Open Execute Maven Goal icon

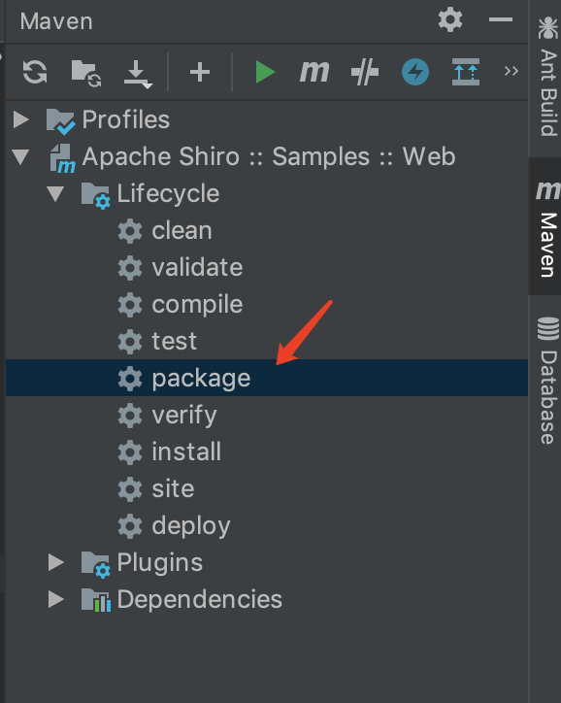click(314, 72)
